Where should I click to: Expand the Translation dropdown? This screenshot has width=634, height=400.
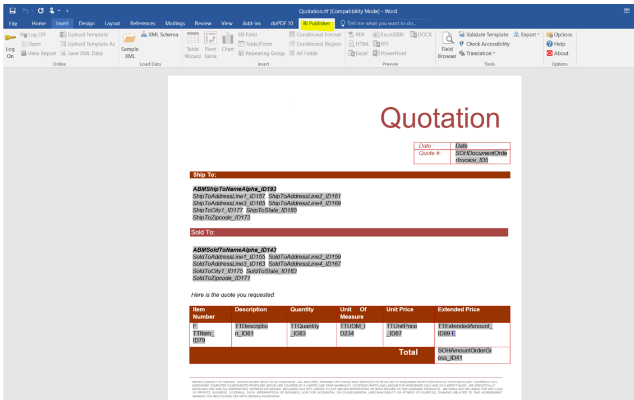tap(477, 53)
